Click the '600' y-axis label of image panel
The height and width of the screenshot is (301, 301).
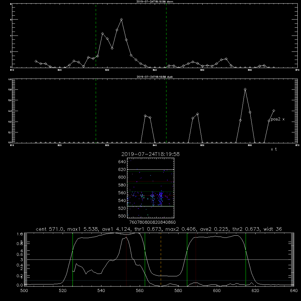coord(122,177)
